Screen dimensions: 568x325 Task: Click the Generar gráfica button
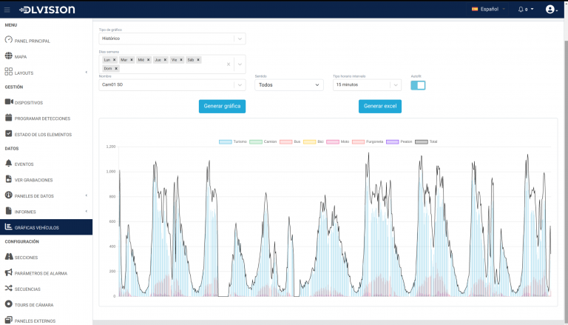(x=222, y=107)
